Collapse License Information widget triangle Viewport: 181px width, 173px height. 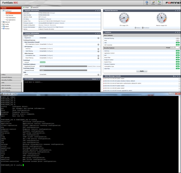24,33
